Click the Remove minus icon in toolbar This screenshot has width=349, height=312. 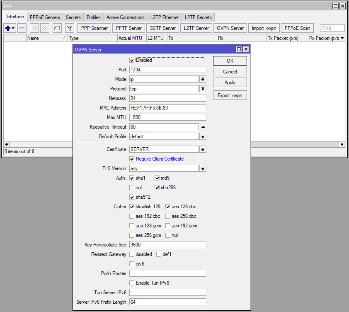[22, 28]
